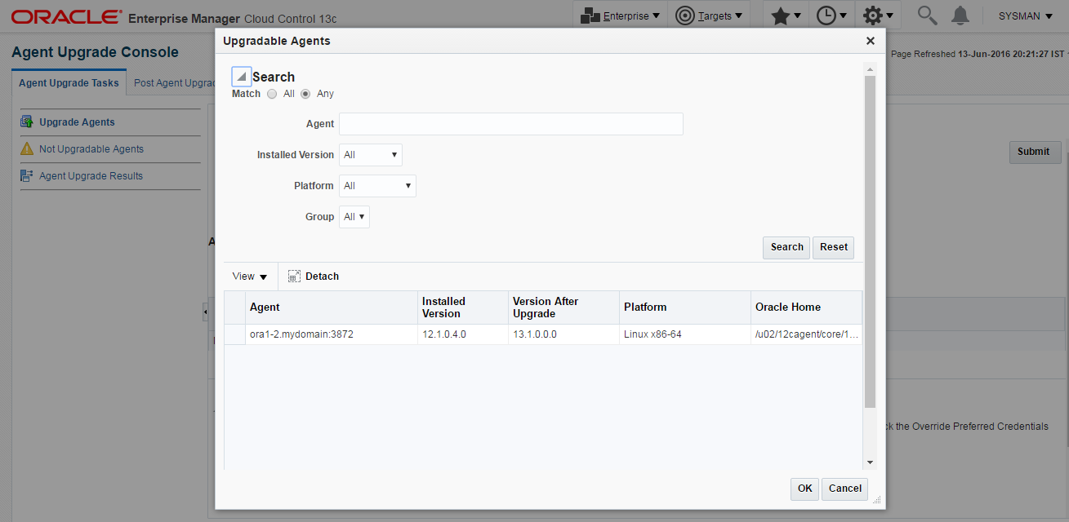Open the History clock menu
1069x522 pixels.
pos(833,15)
